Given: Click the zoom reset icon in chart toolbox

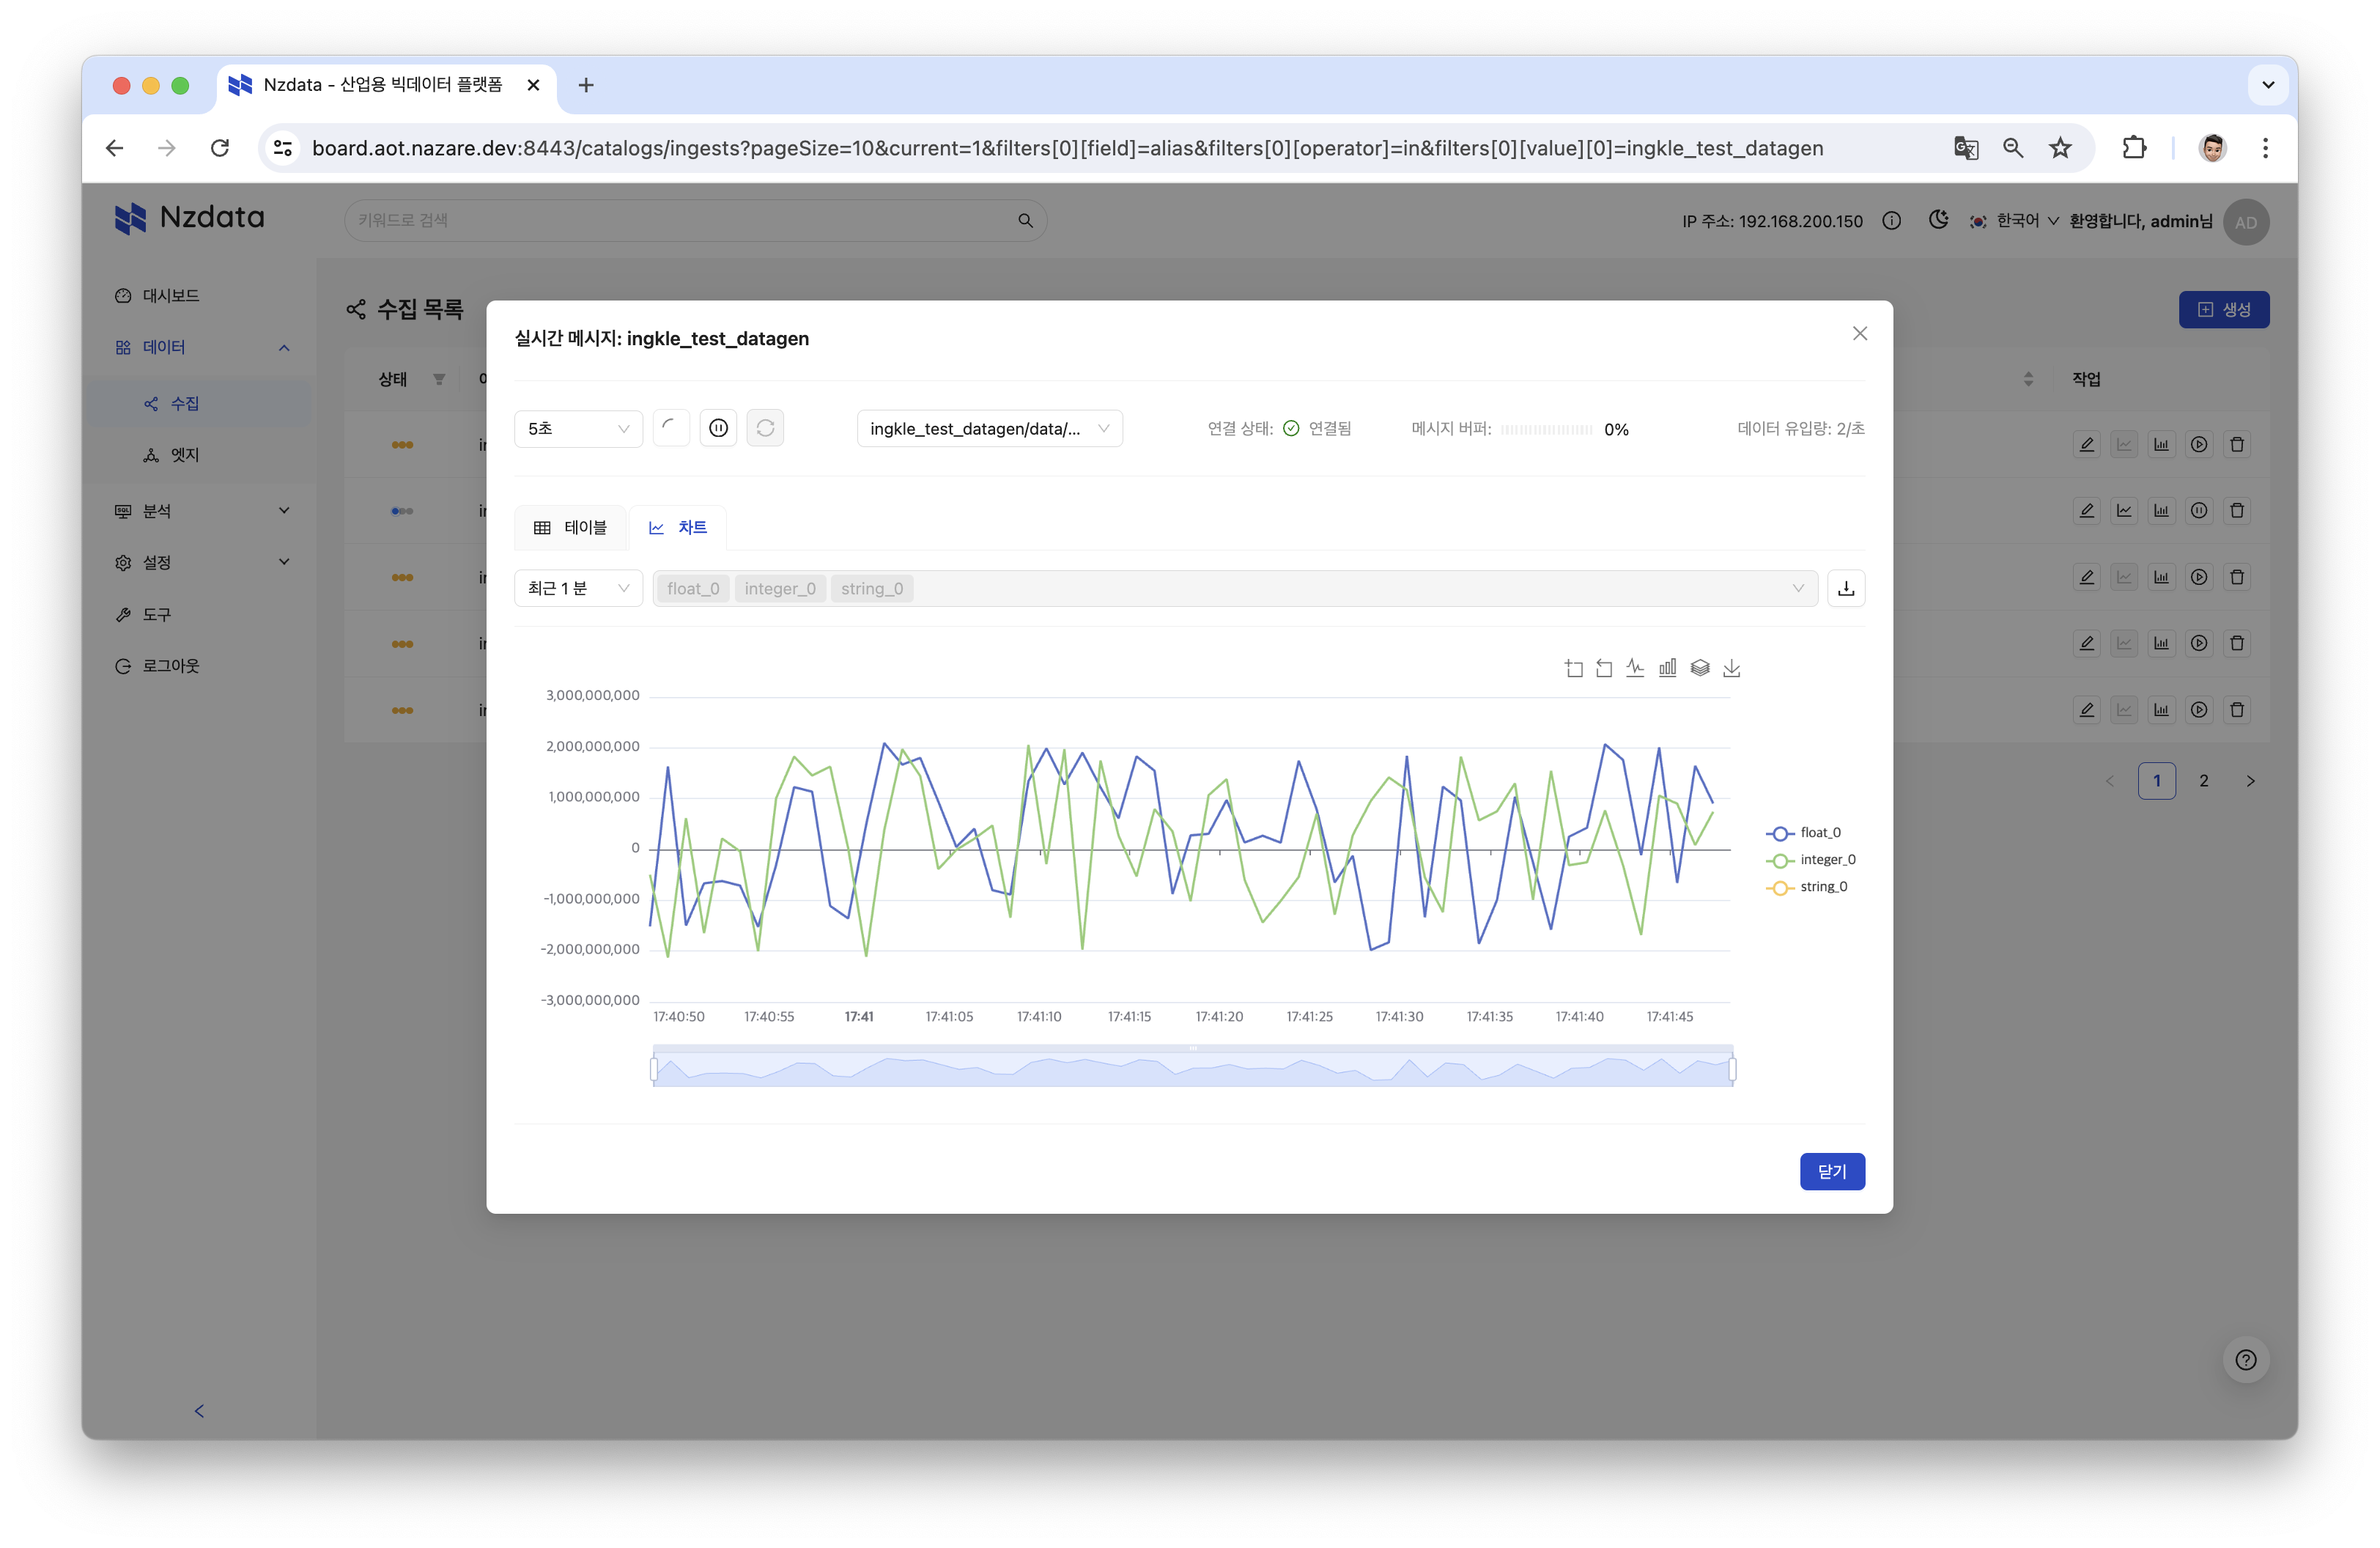Looking at the screenshot, I should pos(1604,668).
